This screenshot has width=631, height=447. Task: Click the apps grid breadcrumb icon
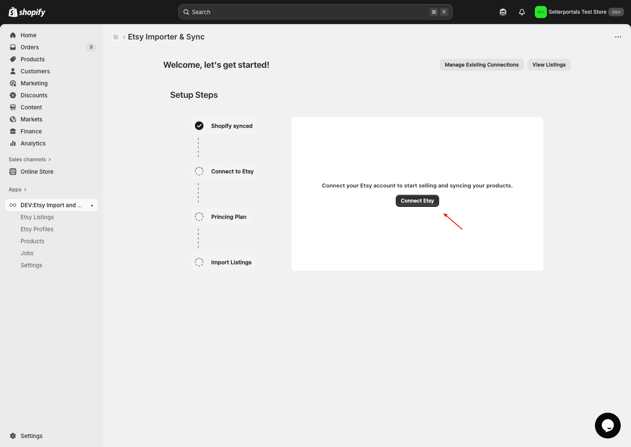click(x=116, y=37)
